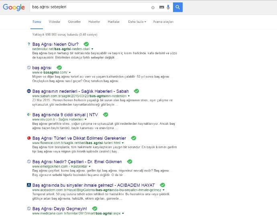Expand dropdown arrow beside nedenolur.net URL
This screenshot has width=277, height=216.
point(92,49)
